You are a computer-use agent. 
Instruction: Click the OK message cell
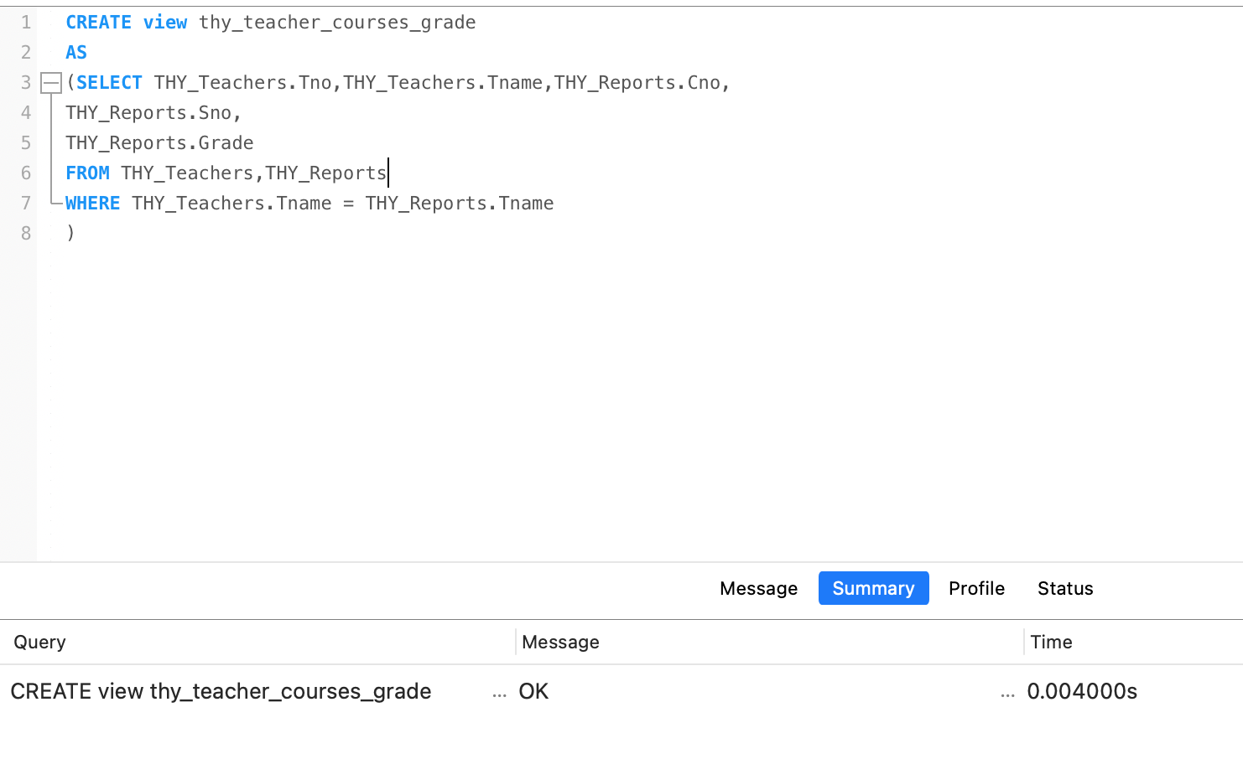point(533,691)
